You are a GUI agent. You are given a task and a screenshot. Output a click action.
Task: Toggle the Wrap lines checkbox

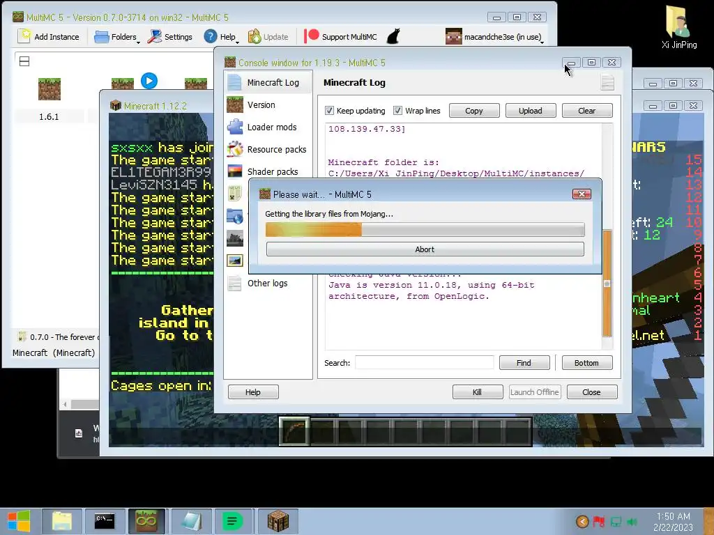(397, 111)
